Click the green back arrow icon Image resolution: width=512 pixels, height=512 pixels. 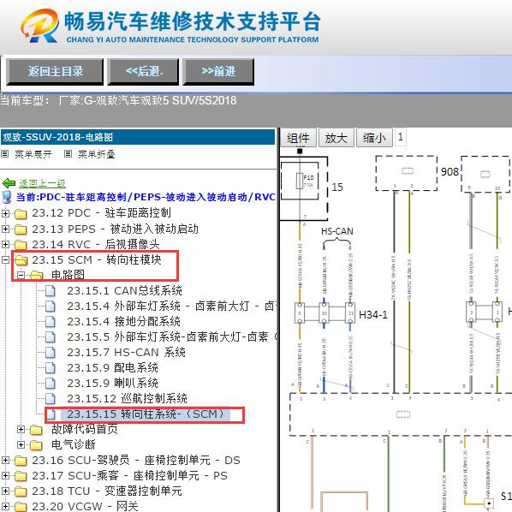[x=9, y=183]
